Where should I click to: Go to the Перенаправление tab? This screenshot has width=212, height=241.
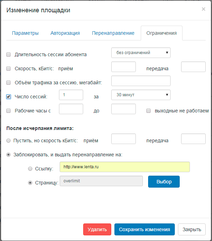113,33
